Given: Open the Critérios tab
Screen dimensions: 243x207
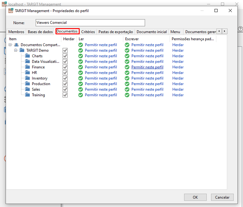Looking at the screenshot, I should [x=88, y=32].
